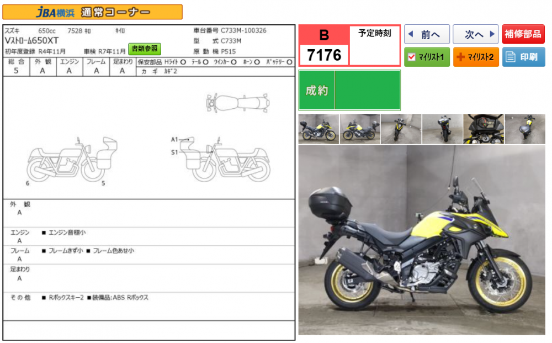
Task: Click the lot number 7176
Action: 324,55
